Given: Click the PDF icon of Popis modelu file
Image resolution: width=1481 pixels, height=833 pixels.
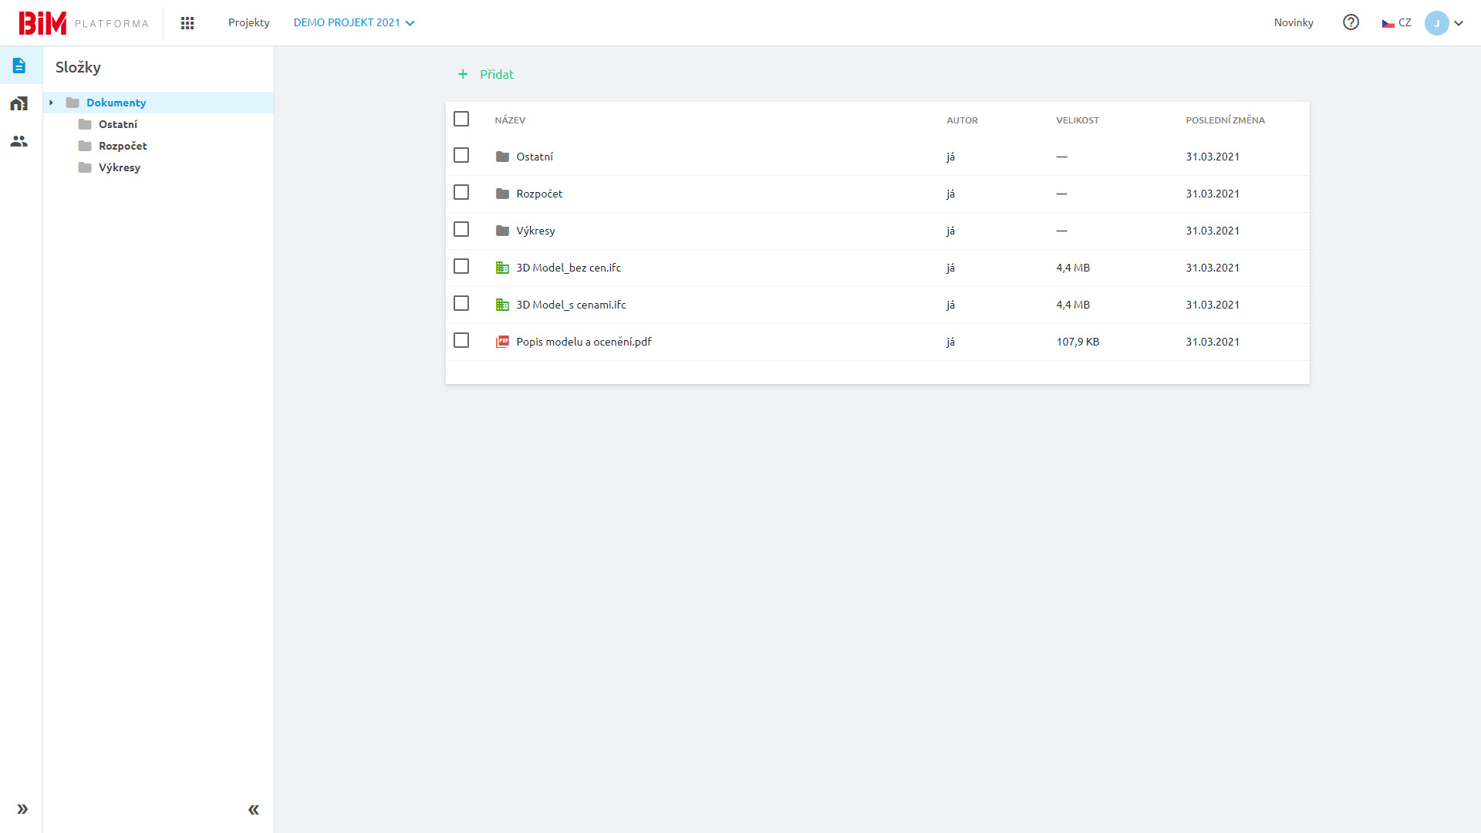Looking at the screenshot, I should click(x=502, y=342).
